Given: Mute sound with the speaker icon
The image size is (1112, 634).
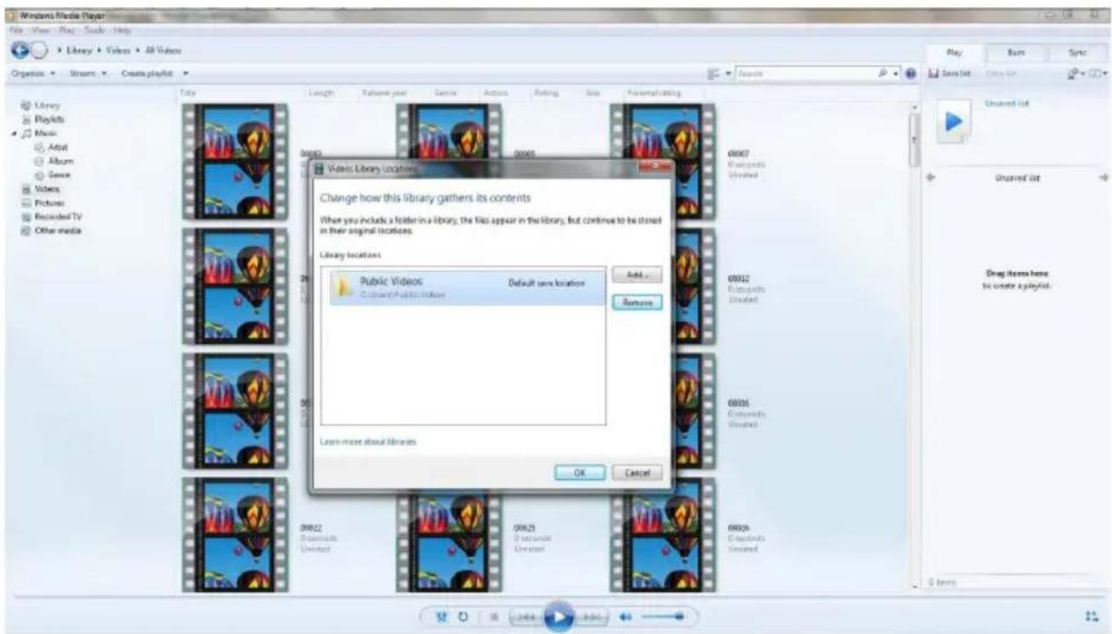Looking at the screenshot, I should click(624, 618).
